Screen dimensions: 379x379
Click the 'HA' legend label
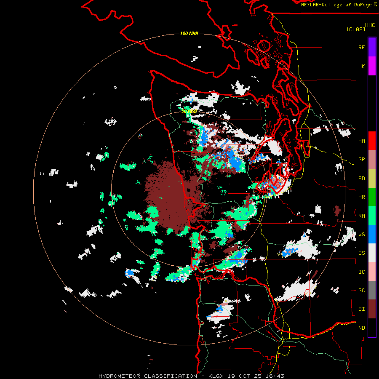tap(361, 141)
